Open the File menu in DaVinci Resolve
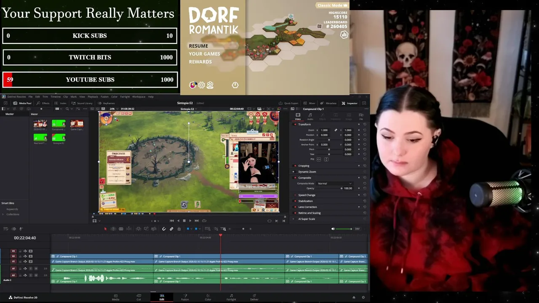This screenshot has height=303, width=539. [30, 97]
